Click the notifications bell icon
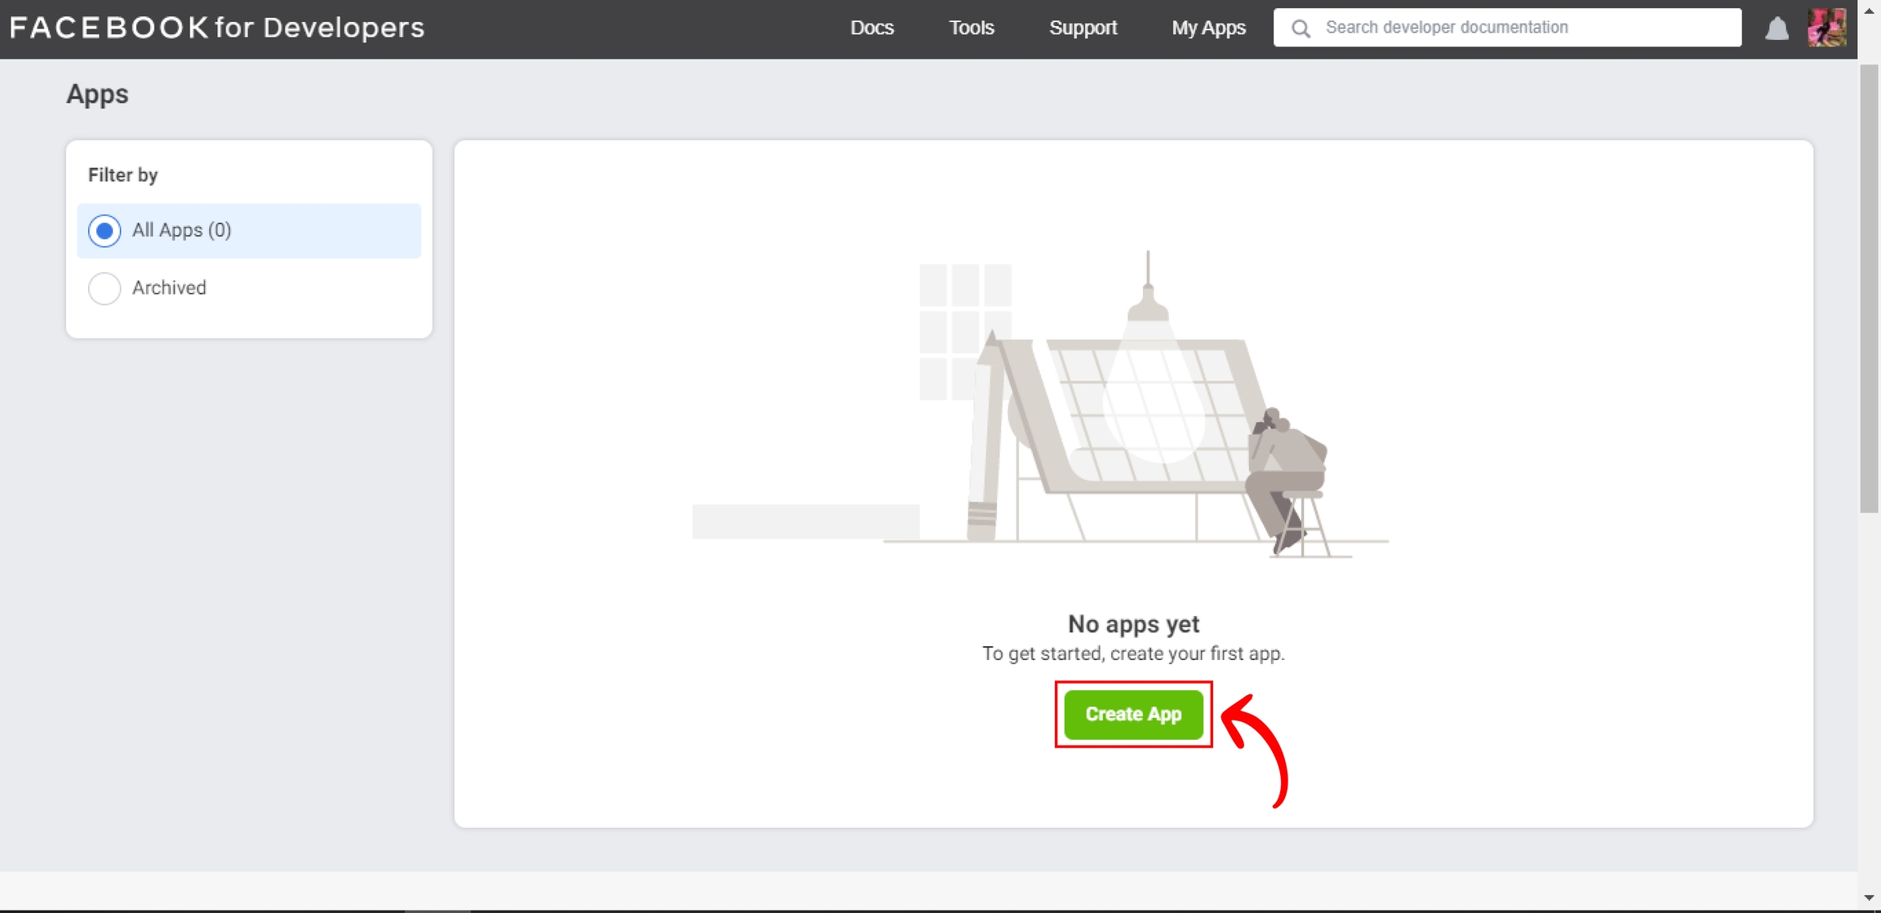This screenshot has width=1881, height=913. click(x=1776, y=29)
